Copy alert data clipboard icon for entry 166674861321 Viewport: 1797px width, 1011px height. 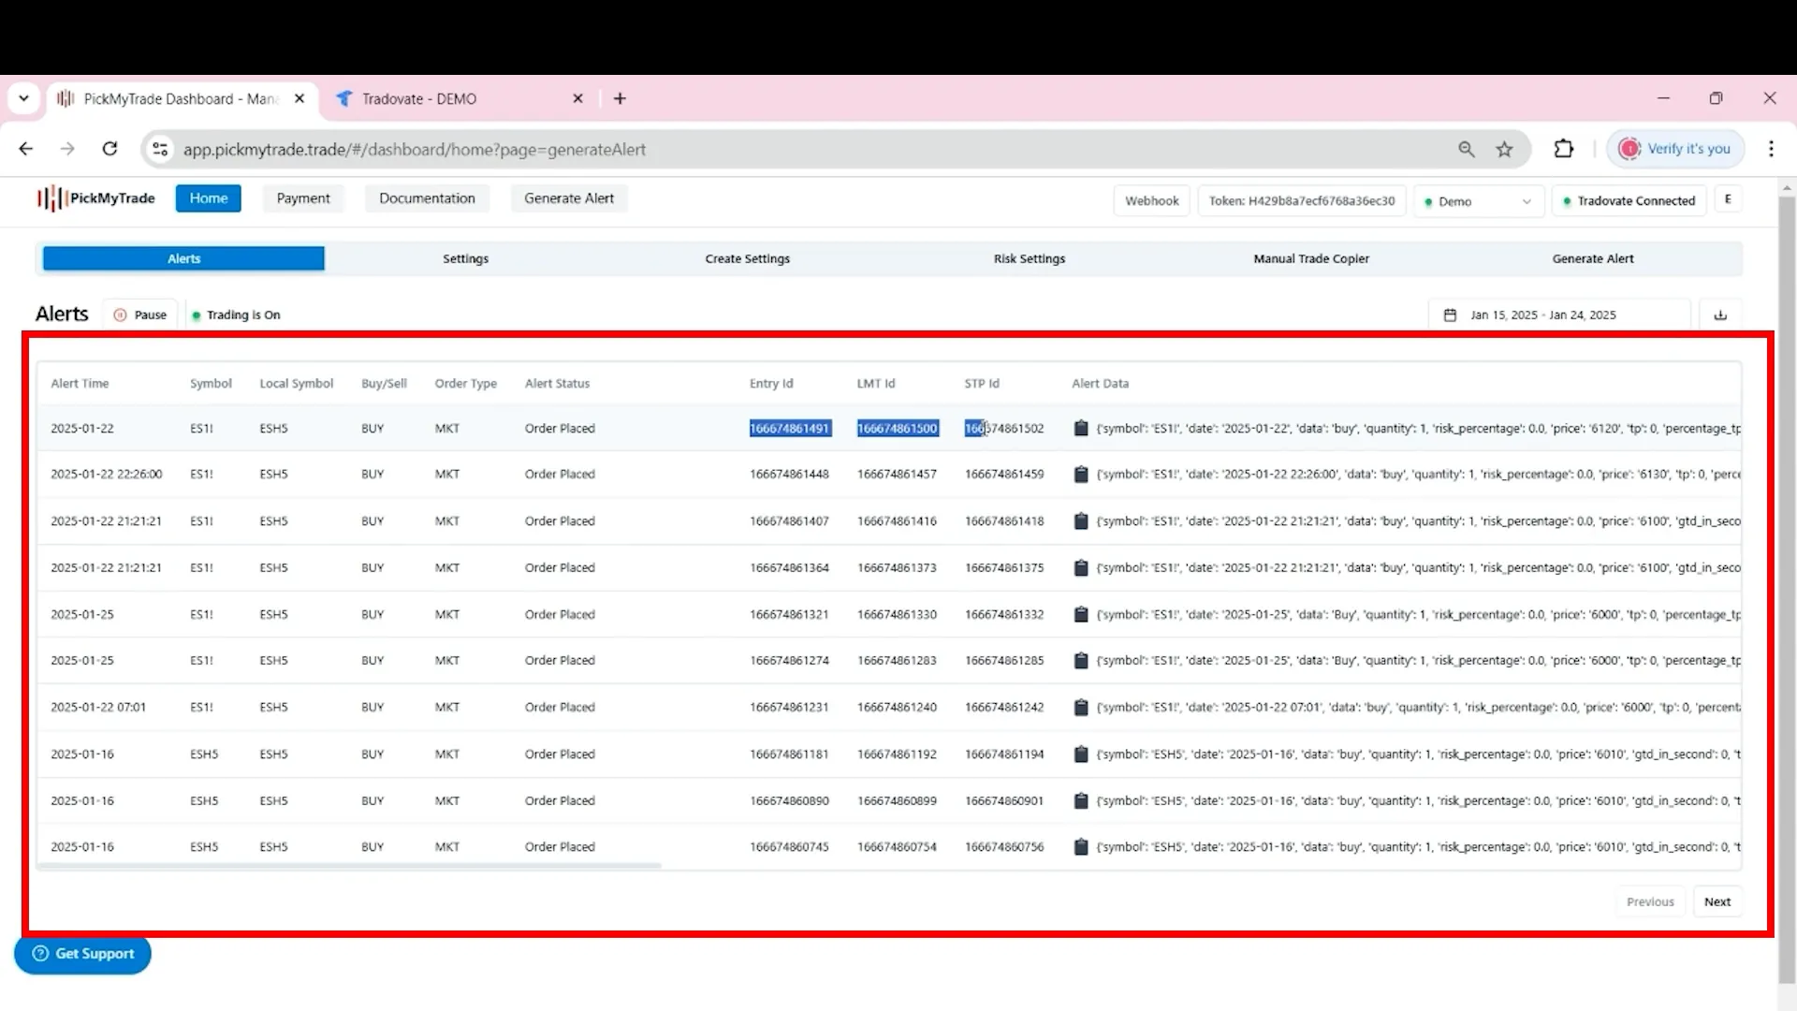pyautogui.click(x=1081, y=614)
